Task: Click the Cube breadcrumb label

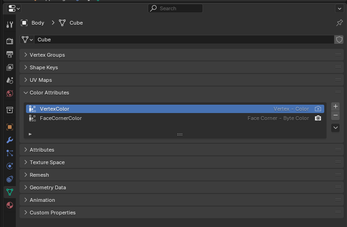Action: [x=76, y=23]
